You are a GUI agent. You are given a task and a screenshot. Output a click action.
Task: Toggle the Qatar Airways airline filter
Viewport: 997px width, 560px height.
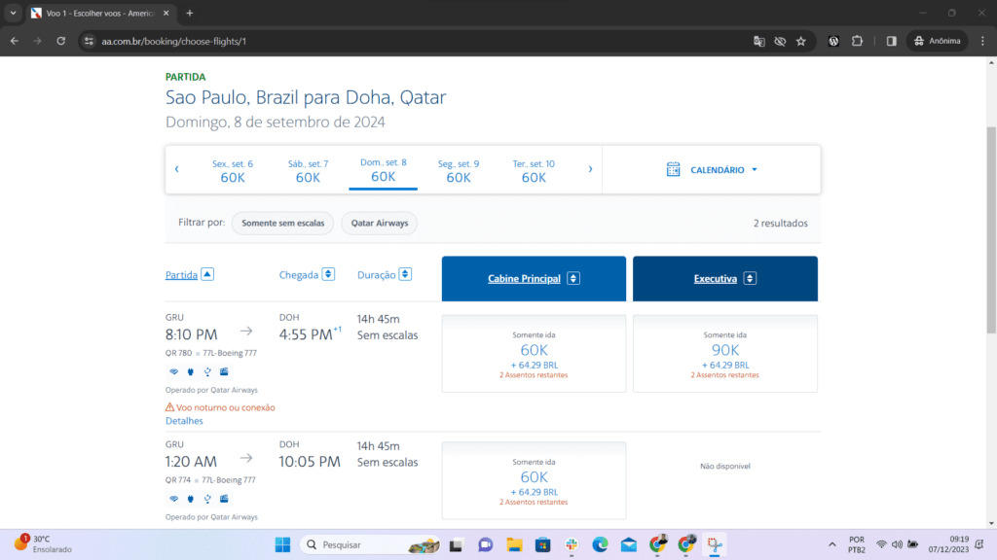click(379, 223)
